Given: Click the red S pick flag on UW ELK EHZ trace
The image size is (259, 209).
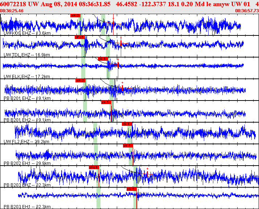Looking at the screenshot, I should (103, 59).
